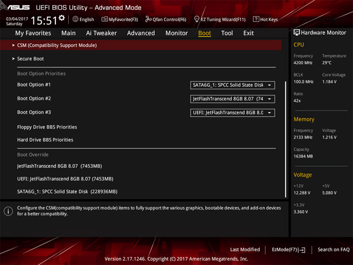Click +5V value 5.080 V
Screen dimensions: 353x265
pyautogui.click(x=329, y=193)
